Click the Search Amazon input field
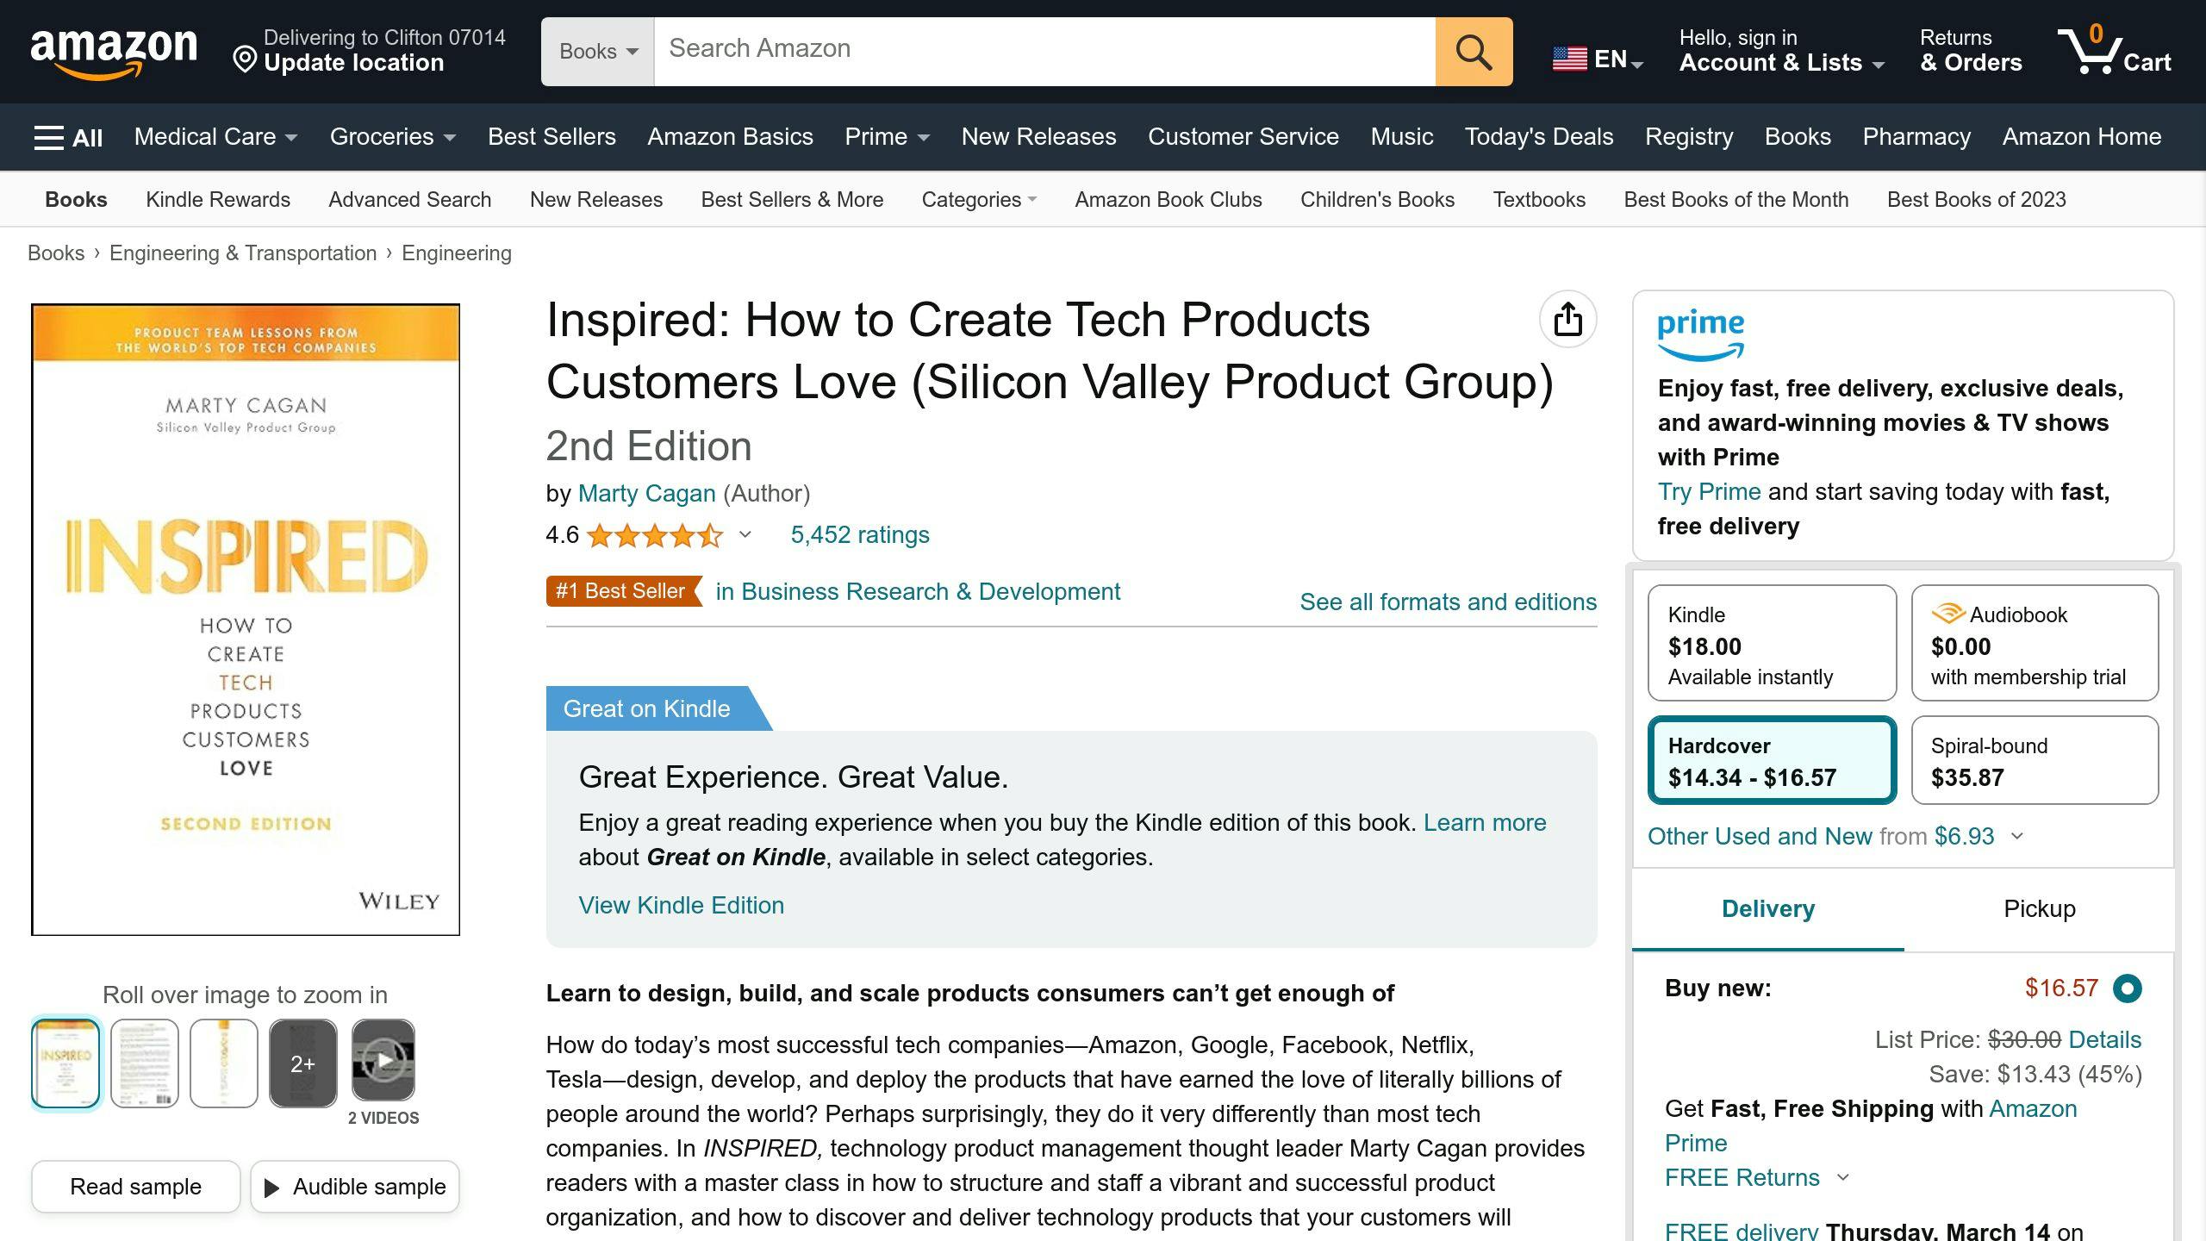 [1043, 50]
